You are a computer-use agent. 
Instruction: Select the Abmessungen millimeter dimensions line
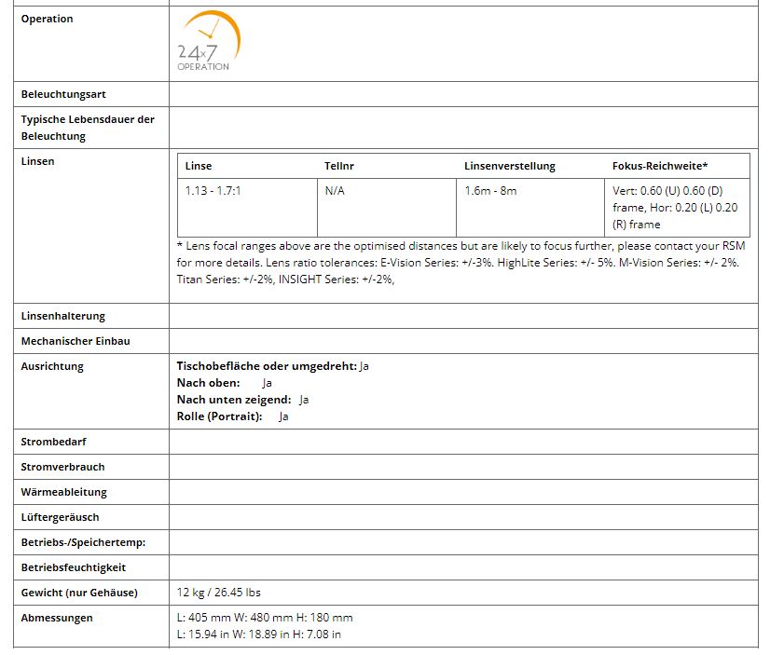pyautogui.click(x=265, y=618)
